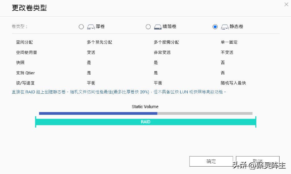Select the 厚卷 radio button

pos(81,26)
